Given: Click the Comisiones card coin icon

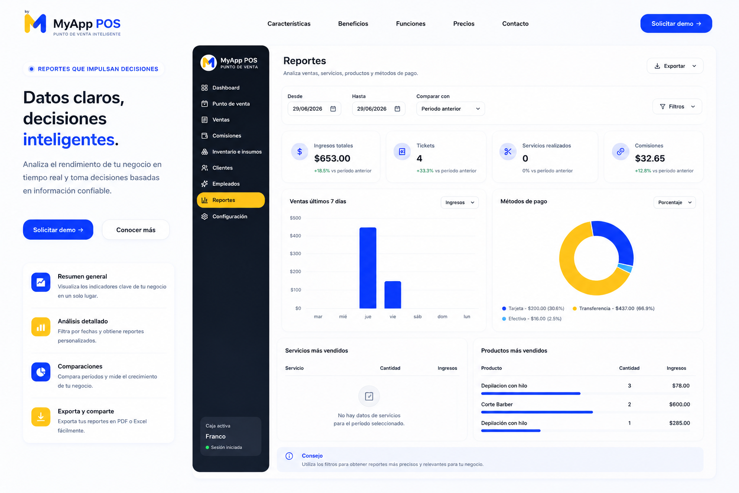Looking at the screenshot, I should click(x=621, y=152).
